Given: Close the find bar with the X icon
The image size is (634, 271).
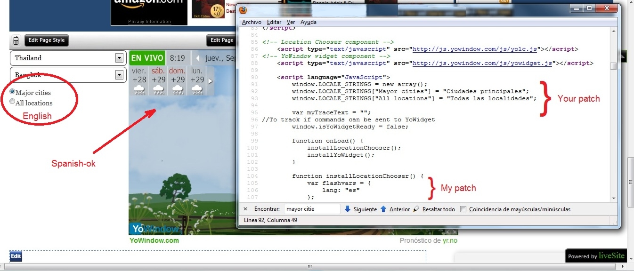Looking at the screenshot, I should tap(245, 209).
